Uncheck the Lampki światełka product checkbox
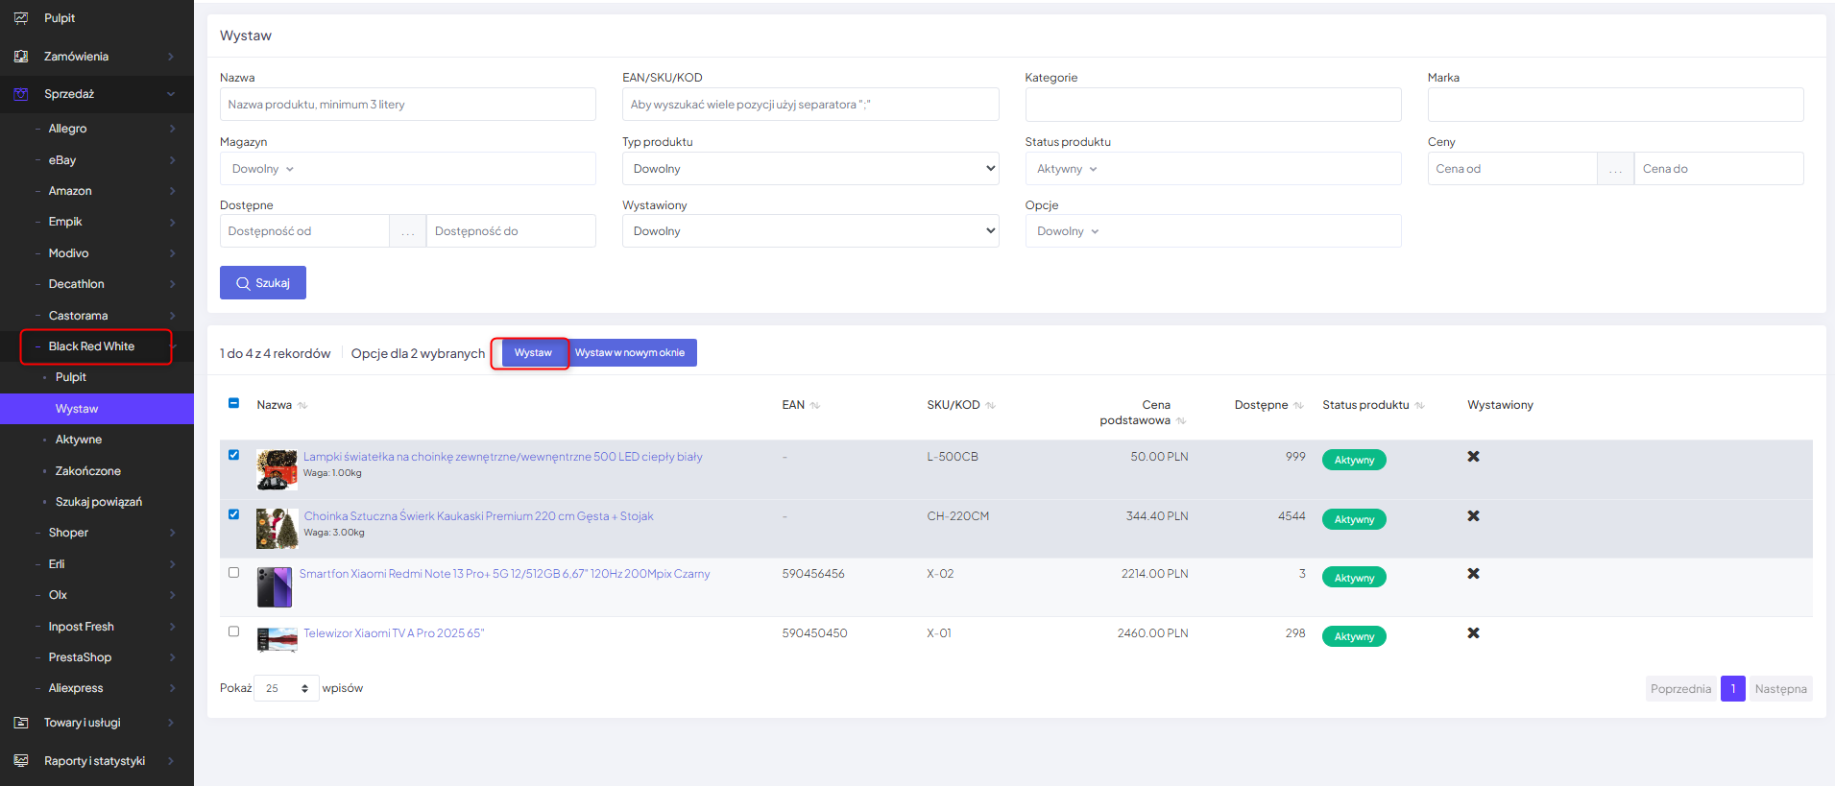This screenshot has width=1835, height=786. (x=233, y=455)
